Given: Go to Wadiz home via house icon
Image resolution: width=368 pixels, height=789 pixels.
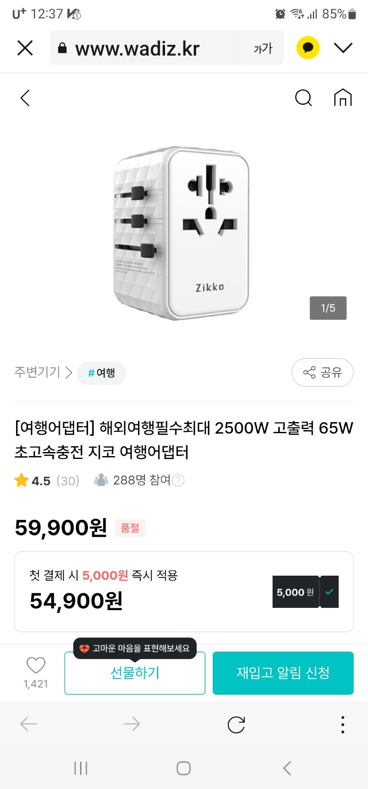Looking at the screenshot, I should 343,98.
